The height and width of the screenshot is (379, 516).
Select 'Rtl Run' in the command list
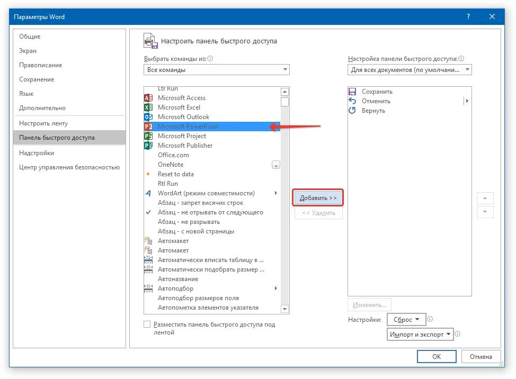[212, 184]
